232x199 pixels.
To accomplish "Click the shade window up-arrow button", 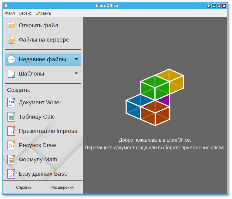I will 209,6.
